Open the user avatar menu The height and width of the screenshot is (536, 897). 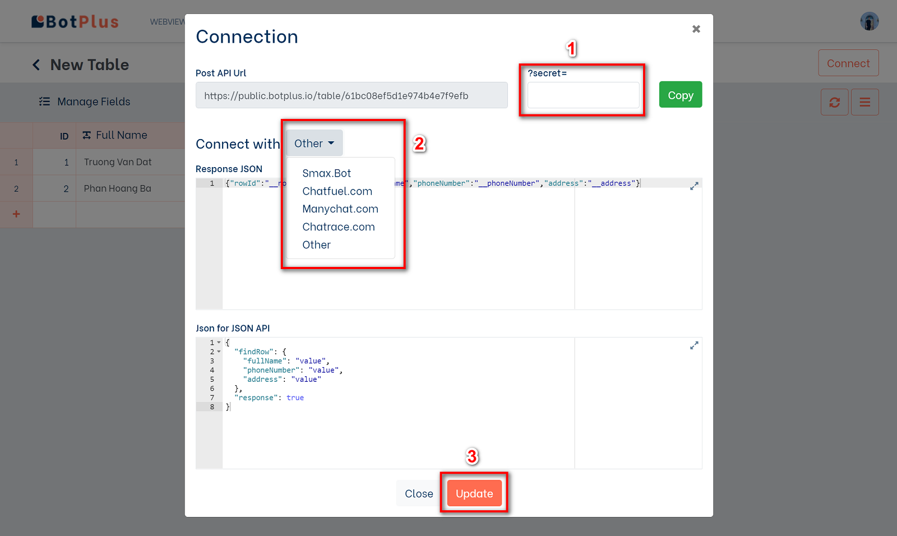tap(870, 21)
